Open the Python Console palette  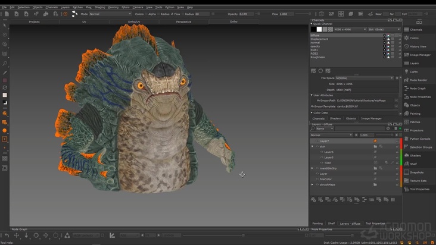419,139
